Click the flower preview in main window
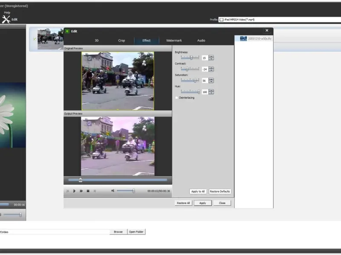Screen dimensions: 341x255 [x=13, y=115]
